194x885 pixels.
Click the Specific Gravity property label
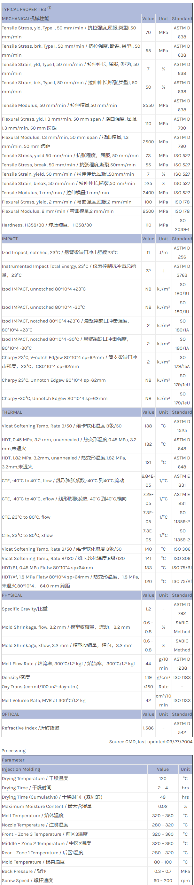pyautogui.click(x=25, y=609)
